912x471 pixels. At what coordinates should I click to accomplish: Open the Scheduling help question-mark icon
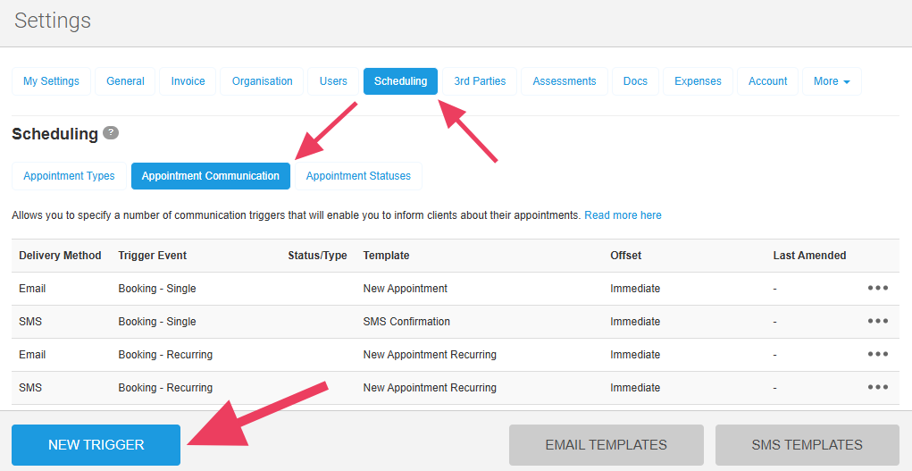[111, 133]
